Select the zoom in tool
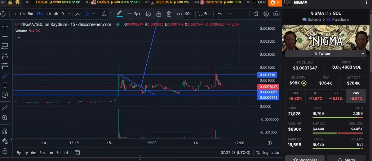The height and width of the screenshot is (161, 372). (x=5, y=118)
